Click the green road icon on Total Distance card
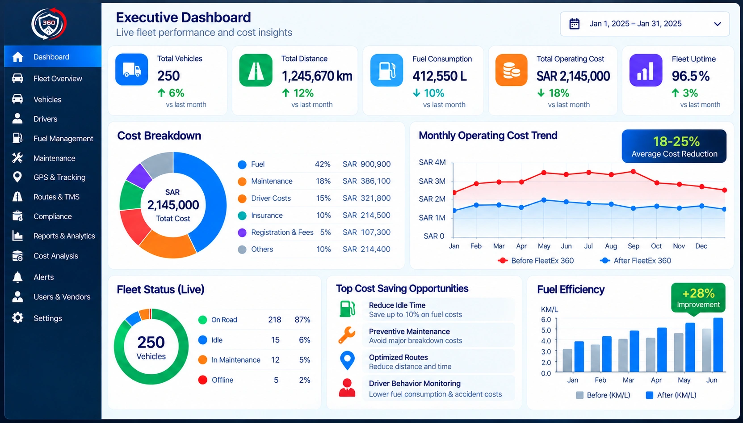 [256, 70]
